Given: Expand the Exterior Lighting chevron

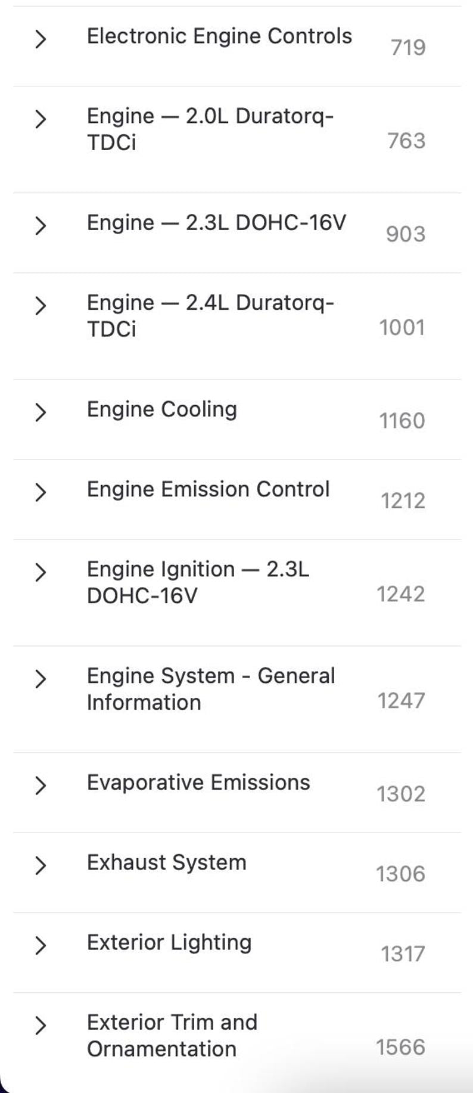Looking at the screenshot, I should (40, 945).
